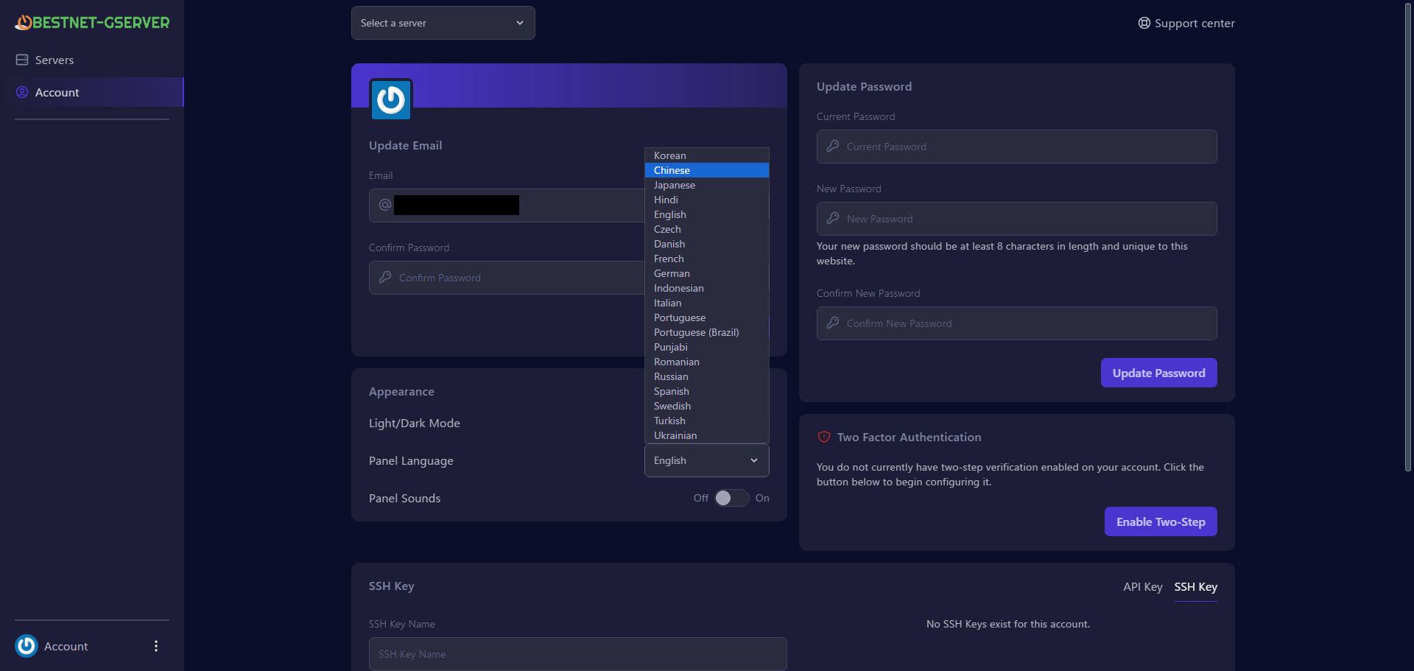Click the Two Factor Authentication shield icon
This screenshot has height=671, width=1414.
click(824, 437)
